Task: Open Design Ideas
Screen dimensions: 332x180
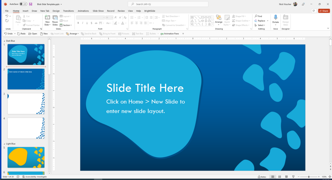Action: click(x=285, y=20)
